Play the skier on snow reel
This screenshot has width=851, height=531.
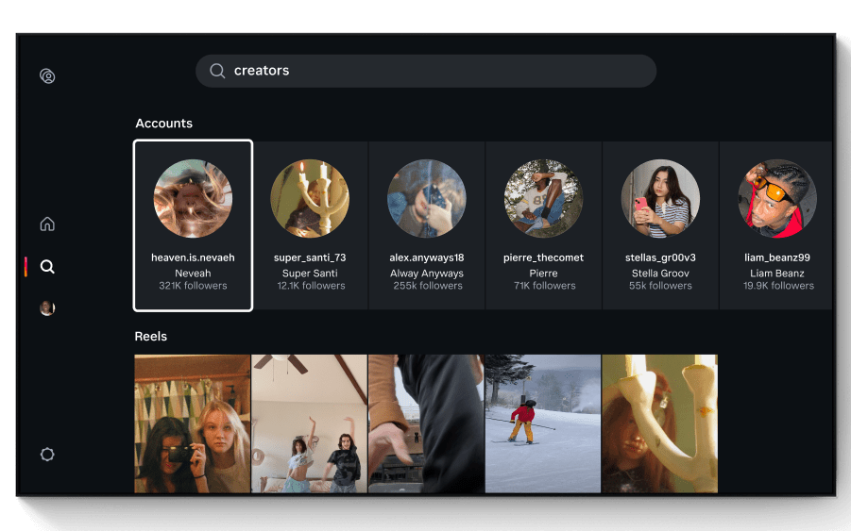coord(542,423)
